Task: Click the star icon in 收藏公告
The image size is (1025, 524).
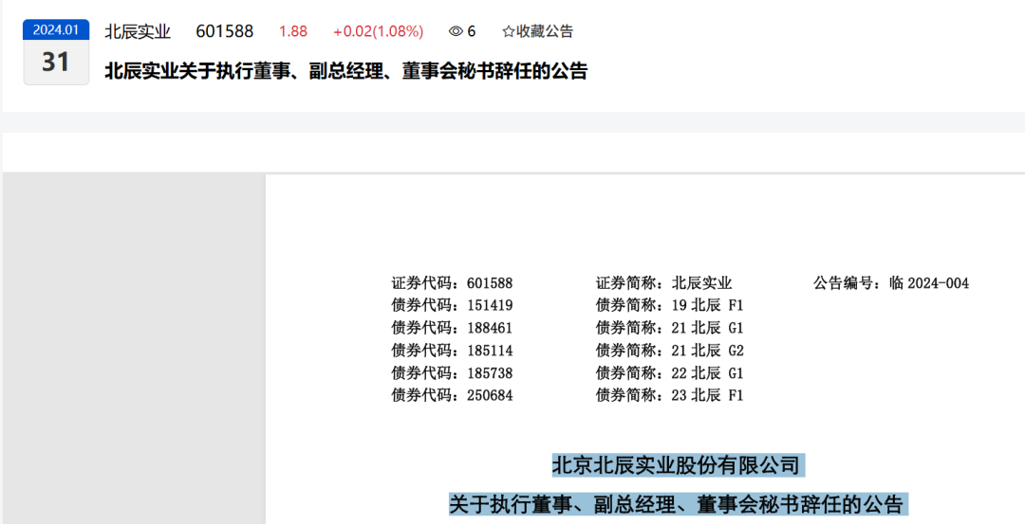Action: (509, 31)
